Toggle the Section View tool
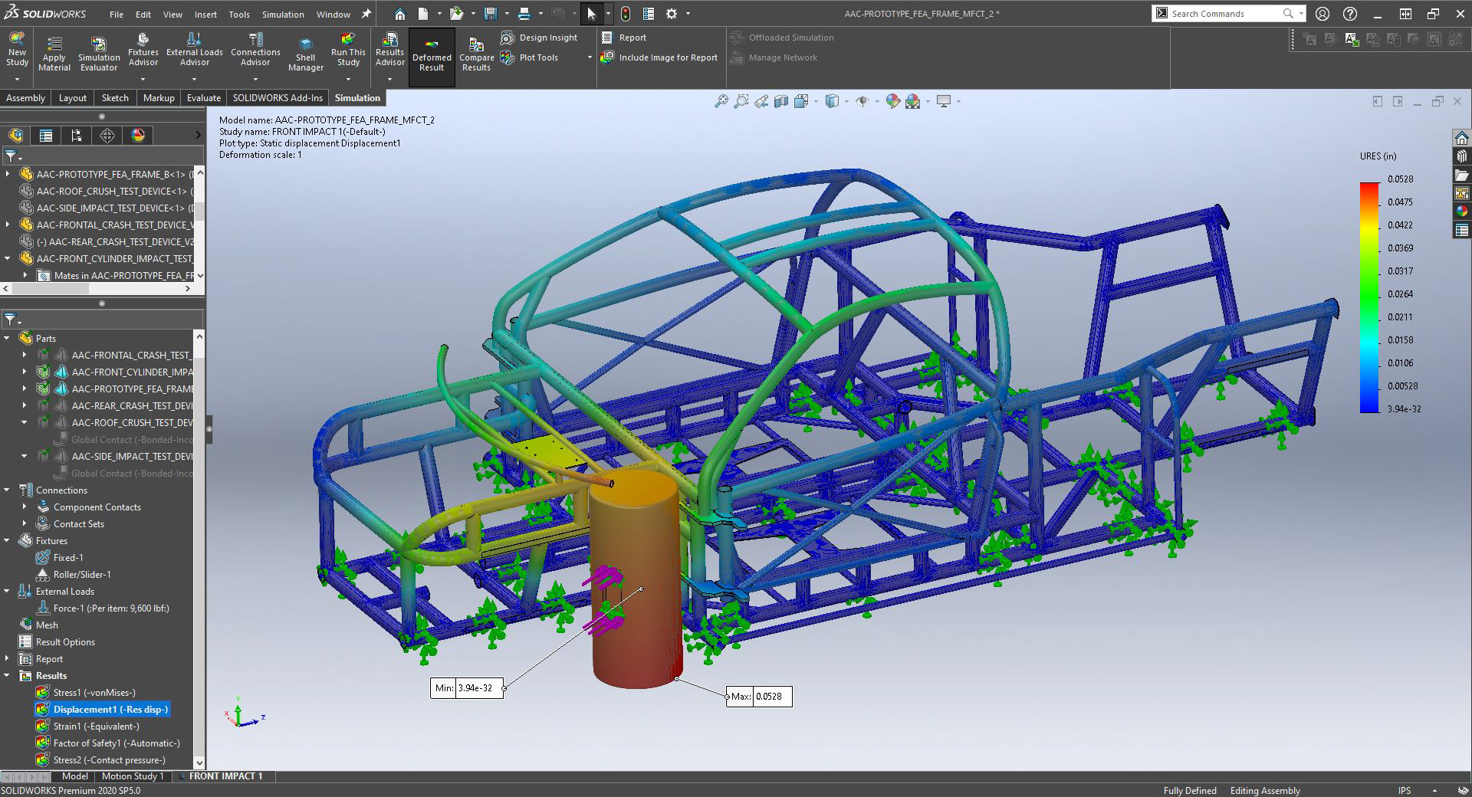Screen dimensions: 1472x797 [x=780, y=101]
